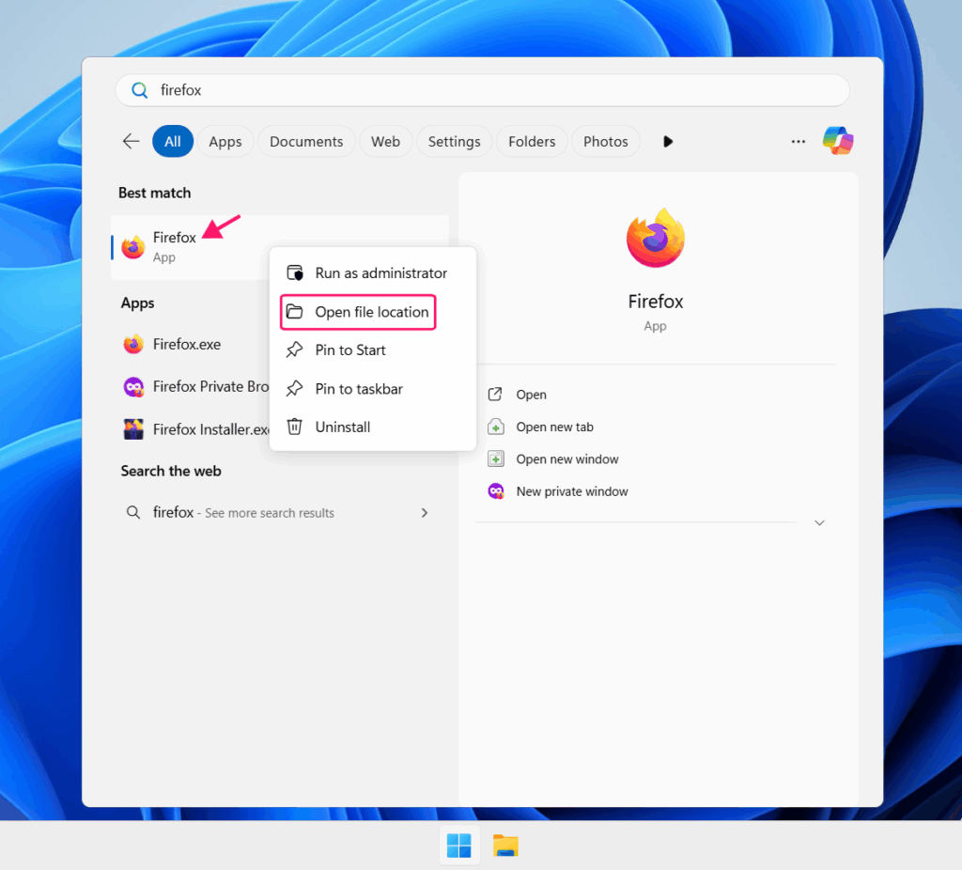Click the pin icon beside Pin to Start
This screenshot has height=870, width=962.
point(294,350)
